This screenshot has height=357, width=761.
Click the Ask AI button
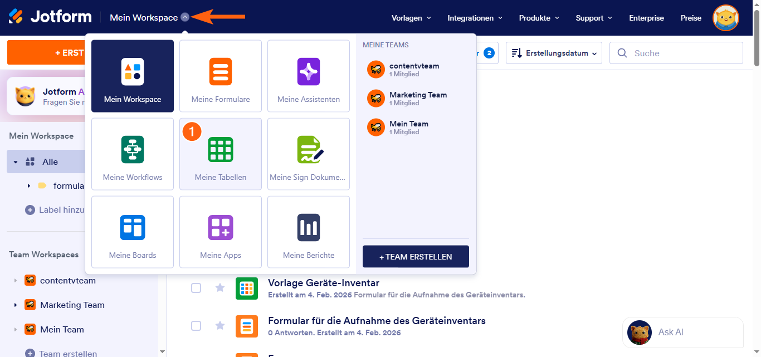point(682,332)
